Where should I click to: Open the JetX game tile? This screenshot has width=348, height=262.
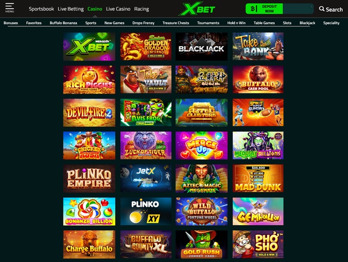point(146,178)
